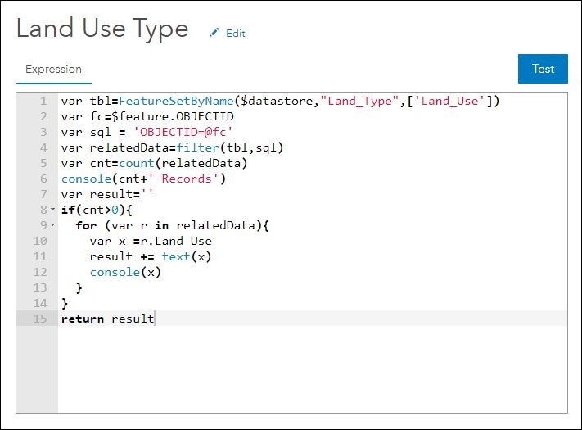582x430 pixels.
Task: Switch to the Expression tab
Action: 53,70
